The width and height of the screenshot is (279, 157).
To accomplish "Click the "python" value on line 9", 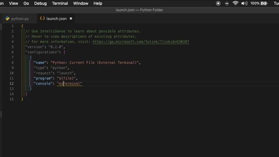I will [x=59, y=68].
